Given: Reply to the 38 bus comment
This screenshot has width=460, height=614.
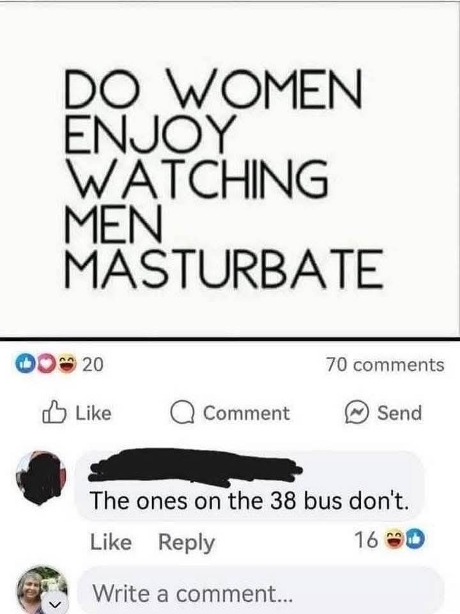Looking at the screenshot, I should coord(187,543).
